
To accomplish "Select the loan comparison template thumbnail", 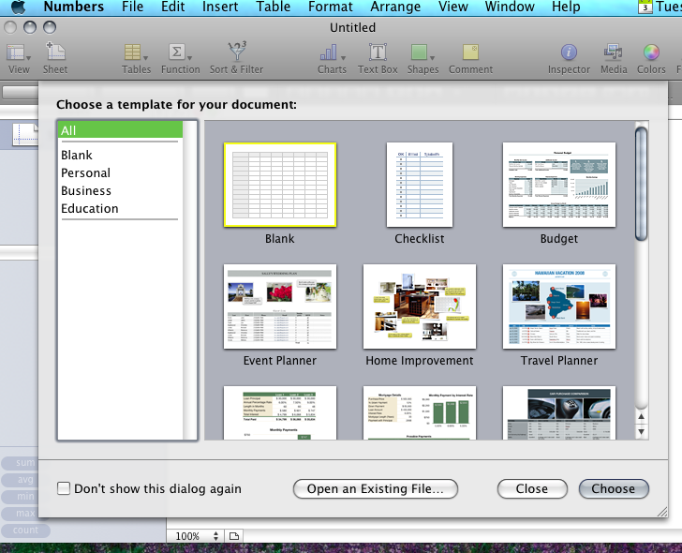I will 280,413.
